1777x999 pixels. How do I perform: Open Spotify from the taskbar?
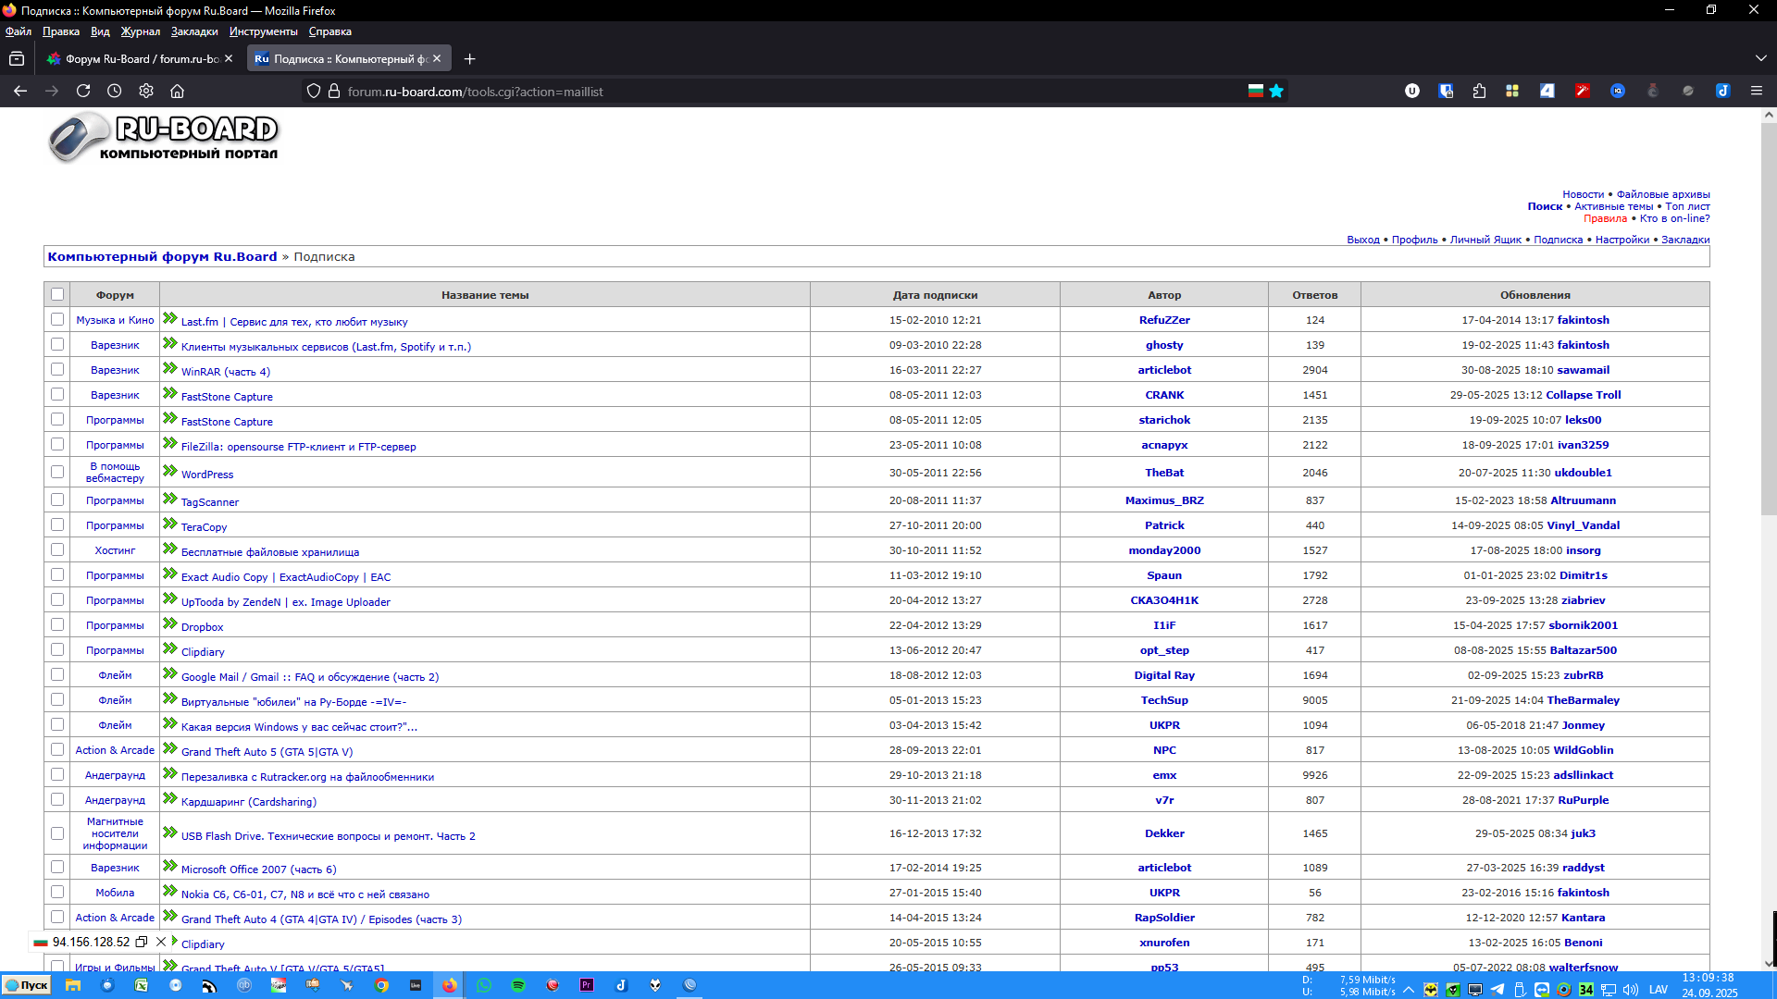pyautogui.click(x=518, y=985)
